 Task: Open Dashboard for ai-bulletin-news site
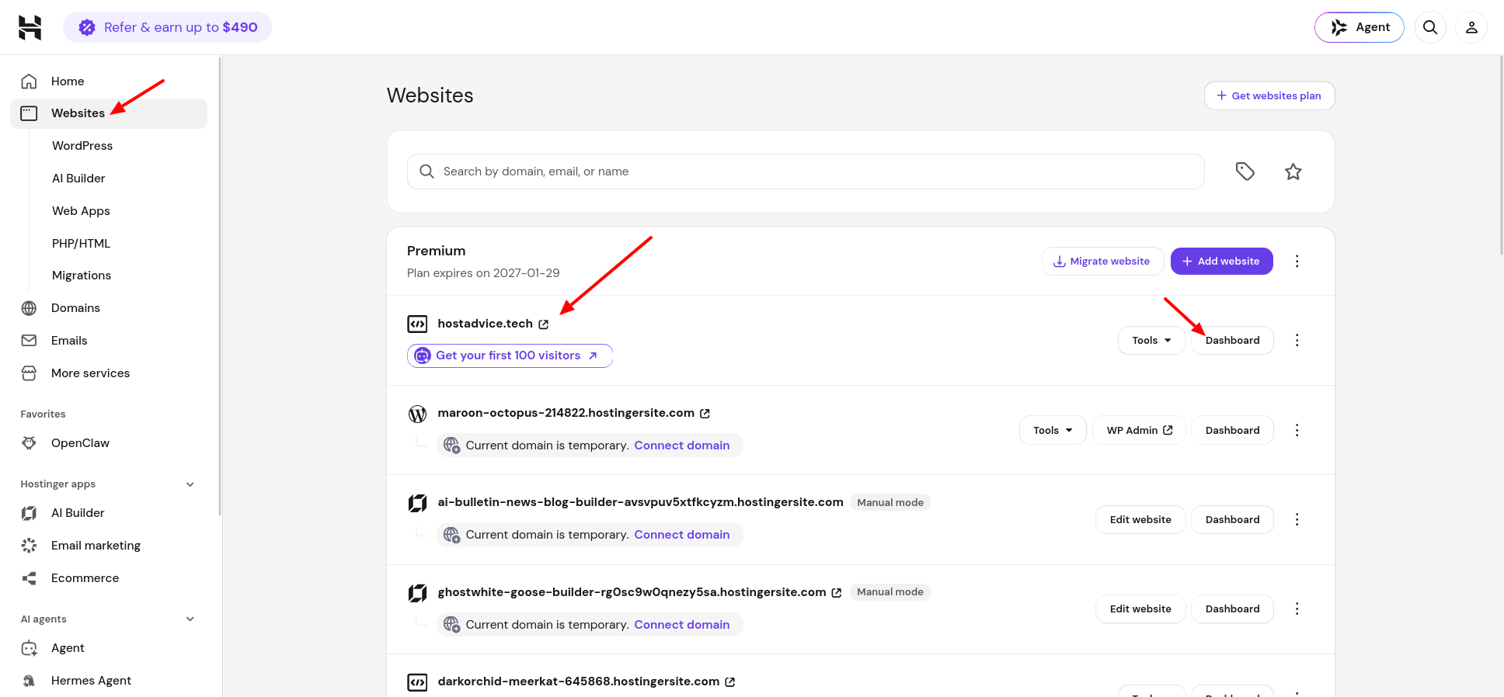[x=1232, y=519]
